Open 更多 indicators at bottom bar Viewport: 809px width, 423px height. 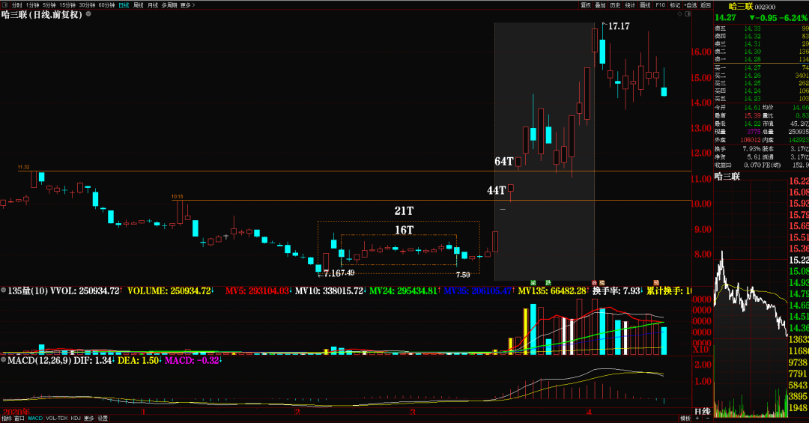88,419
